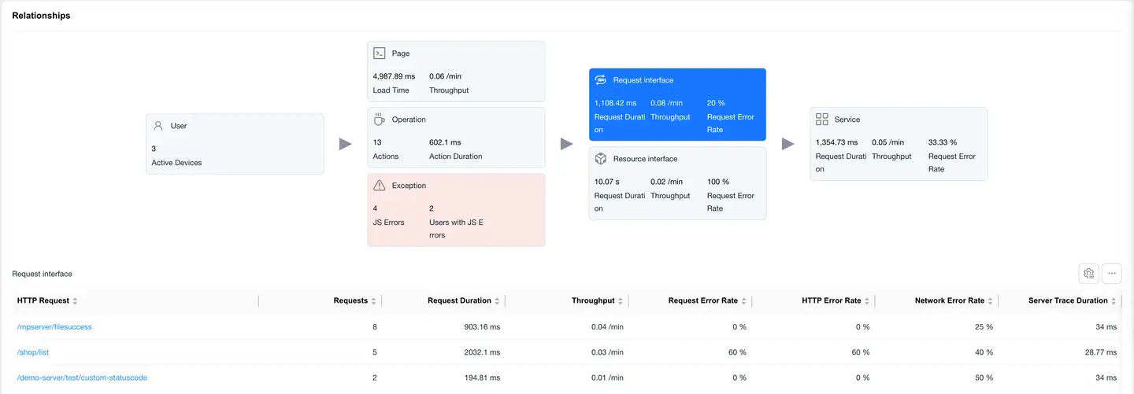Open /demo-server/test/custom-statuscode link

pyautogui.click(x=82, y=377)
